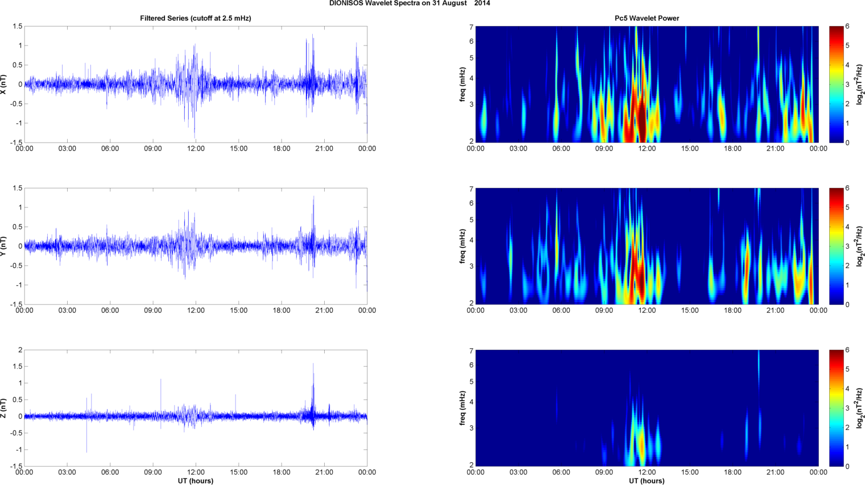
Task: Click the value 2 on the Z series y-axis
Action: click(x=20, y=350)
